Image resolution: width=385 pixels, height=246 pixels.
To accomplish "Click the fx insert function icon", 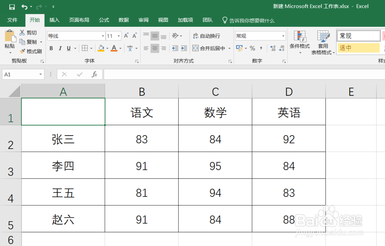I will [x=94, y=74].
